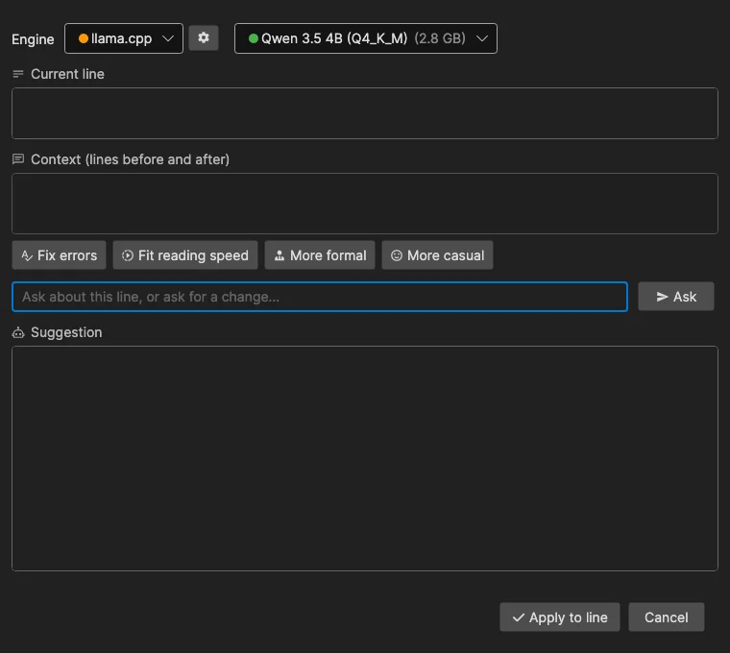Focus the Ask about this line input

[x=319, y=297]
